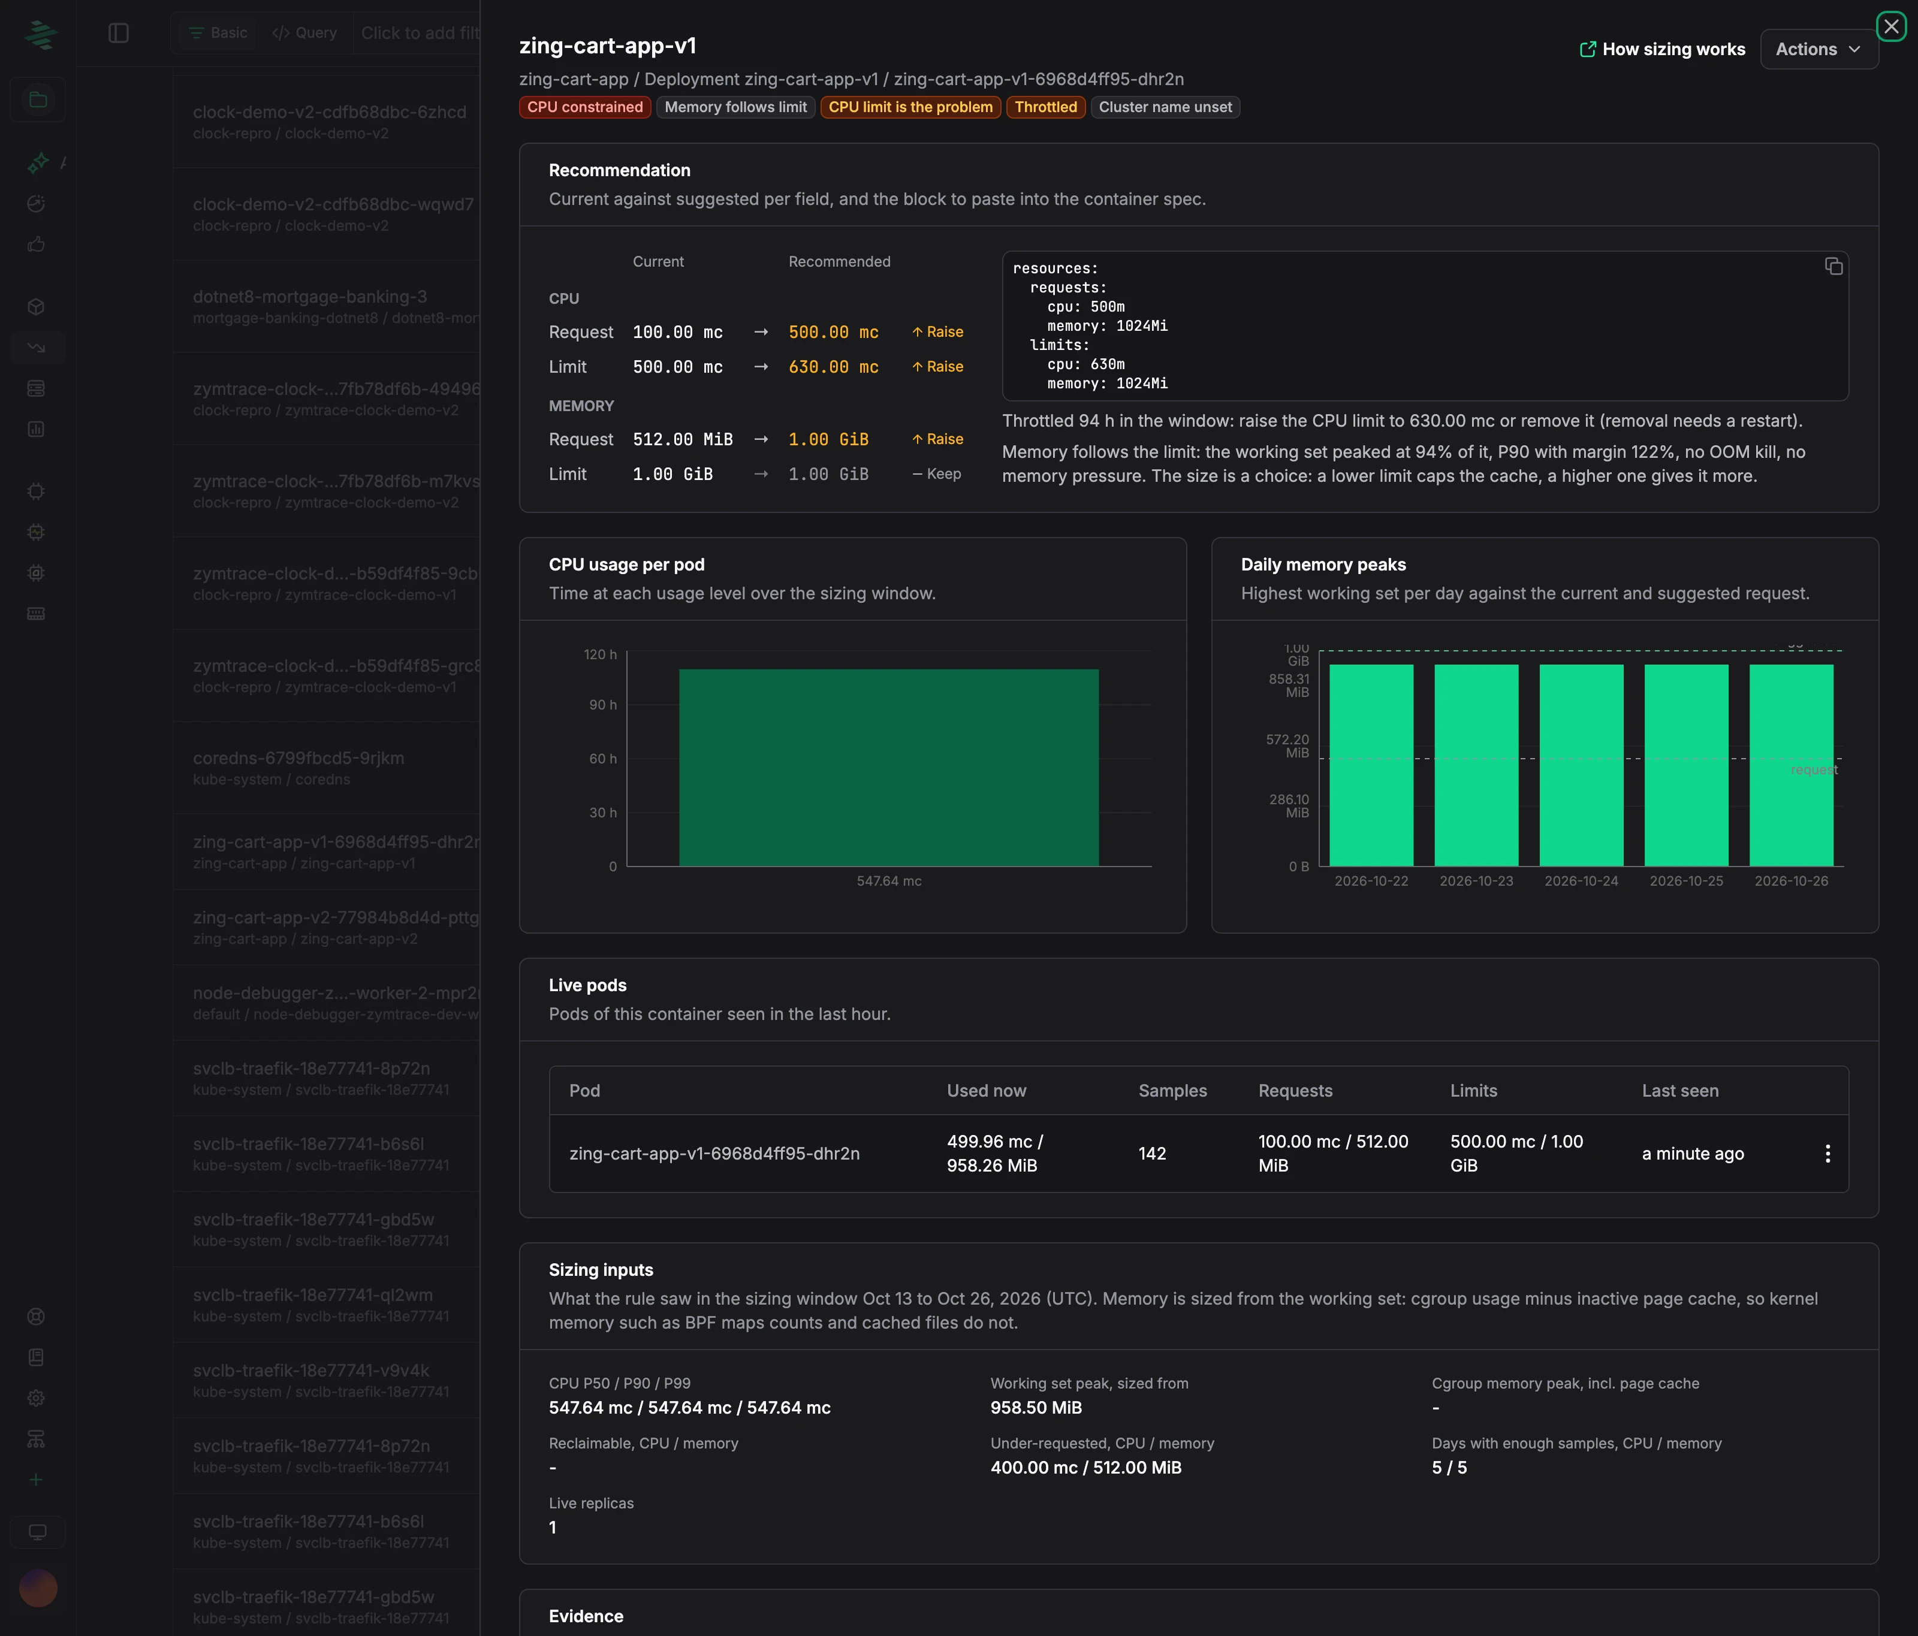The height and width of the screenshot is (1636, 1918).
Task: Select the coredns-6799fbcd5-9rjkm list row
Action: coord(327,767)
